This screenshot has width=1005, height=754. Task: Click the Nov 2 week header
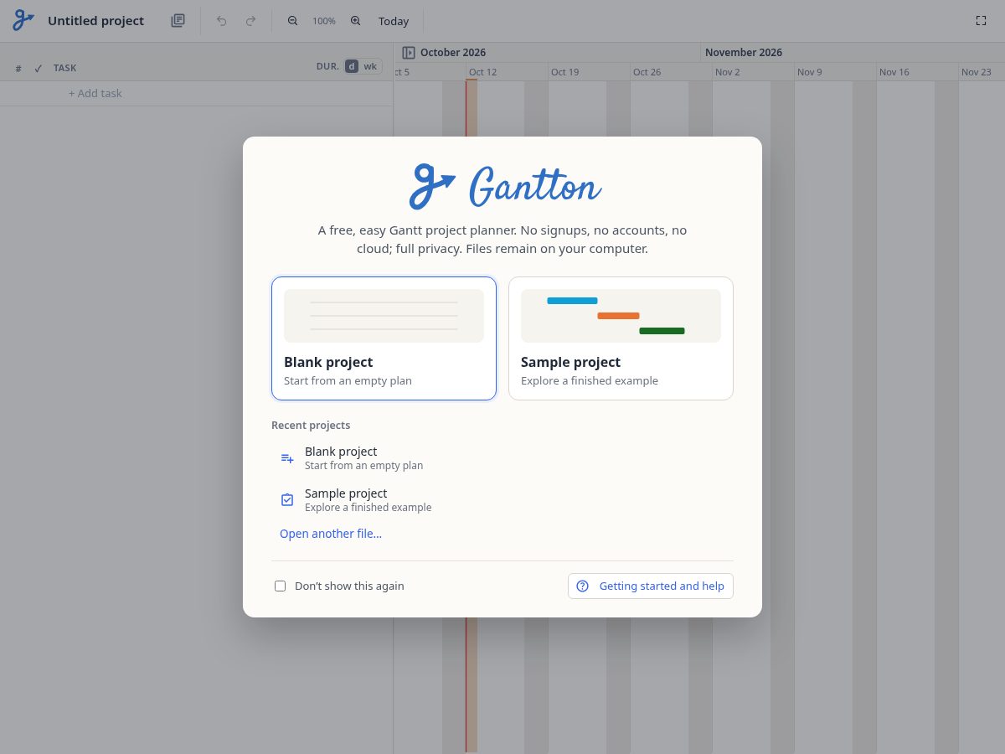click(727, 72)
